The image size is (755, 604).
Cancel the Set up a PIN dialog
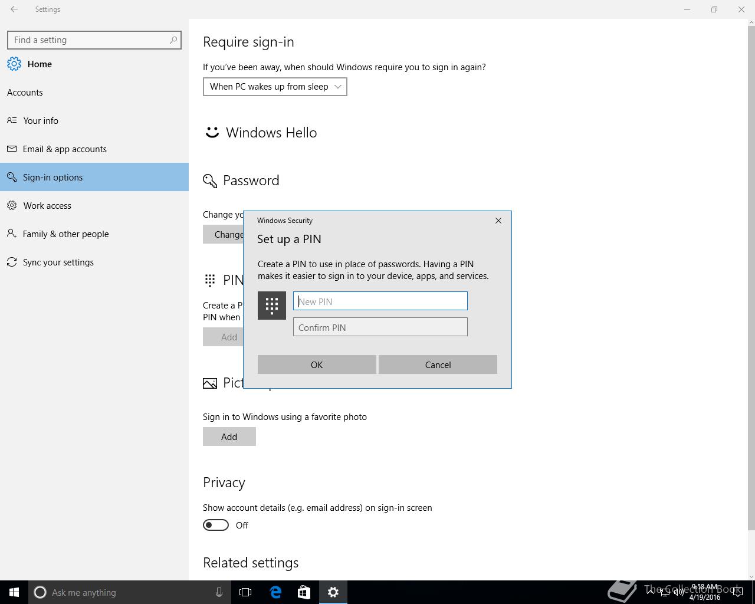click(438, 365)
